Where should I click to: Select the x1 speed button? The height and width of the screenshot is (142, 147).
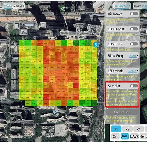coord(116,129)
